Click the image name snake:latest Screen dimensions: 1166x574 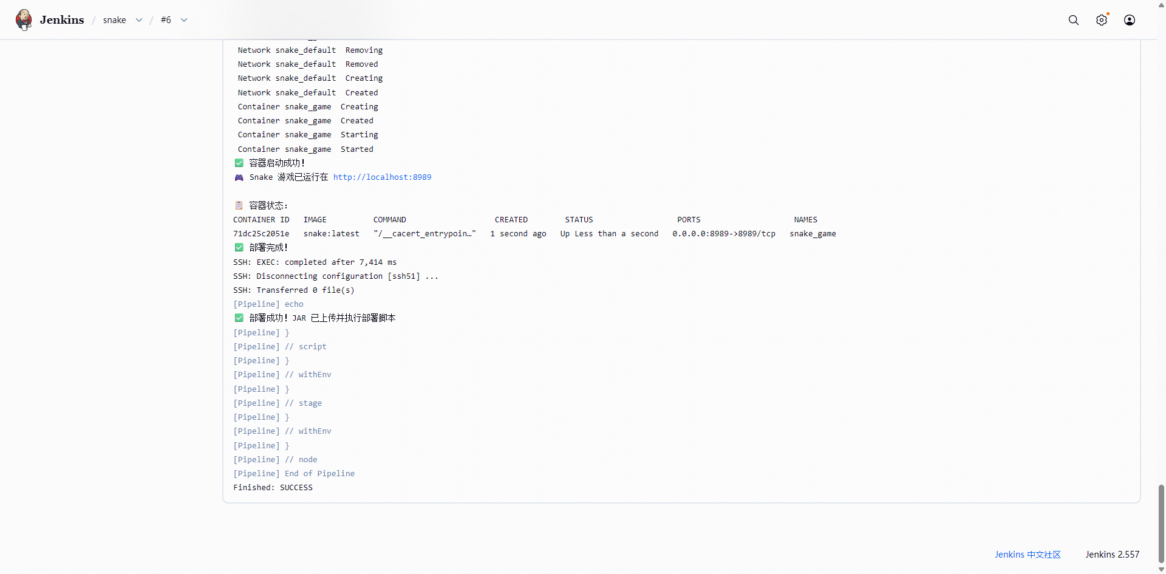click(332, 234)
